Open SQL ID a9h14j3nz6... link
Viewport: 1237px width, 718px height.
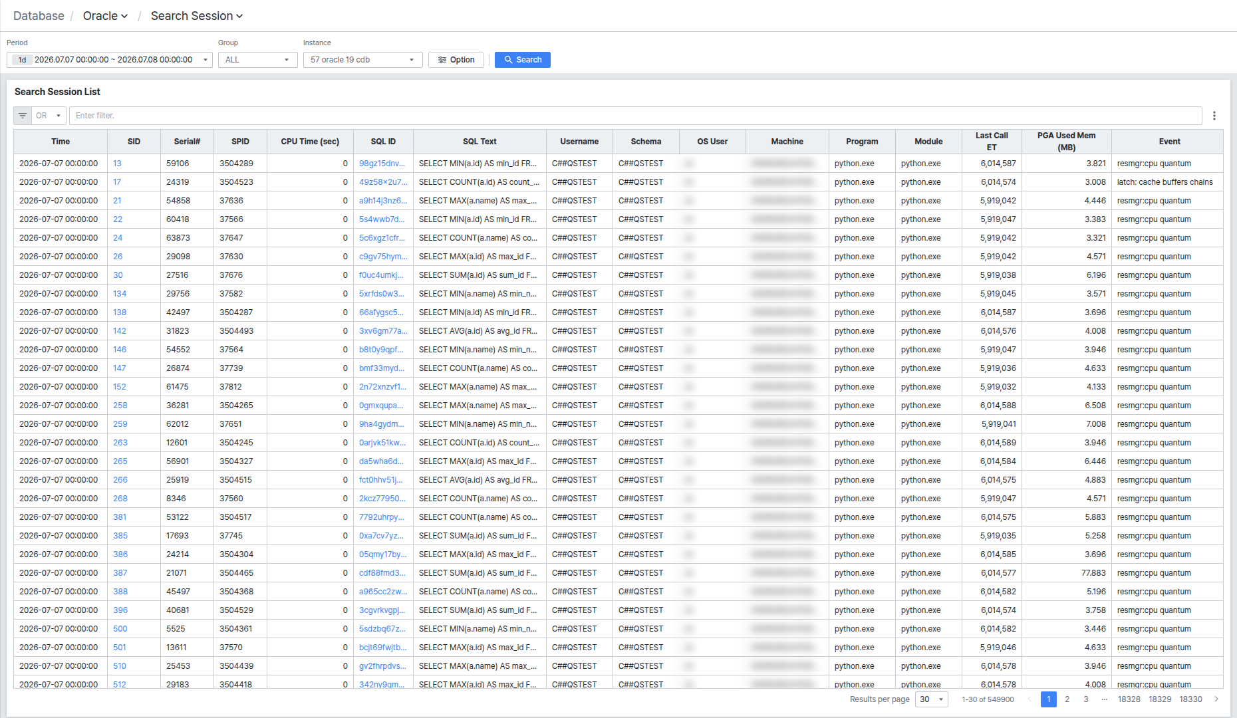coord(383,201)
